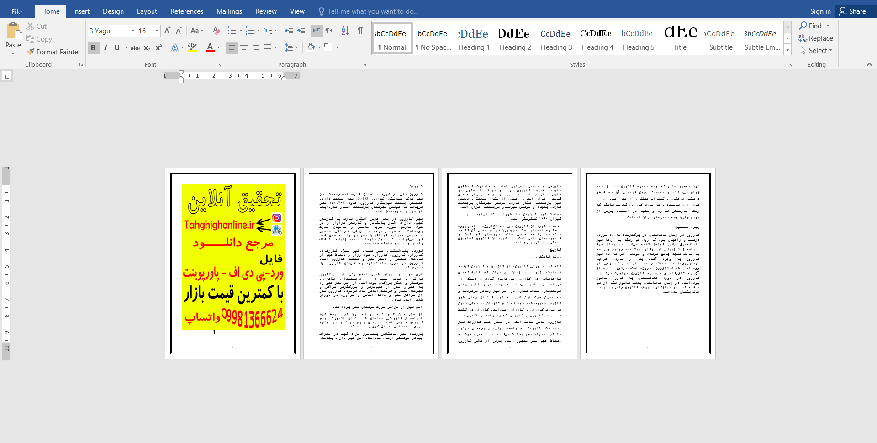
Task: Apply the No Spacing style
Action: (433, 38)
